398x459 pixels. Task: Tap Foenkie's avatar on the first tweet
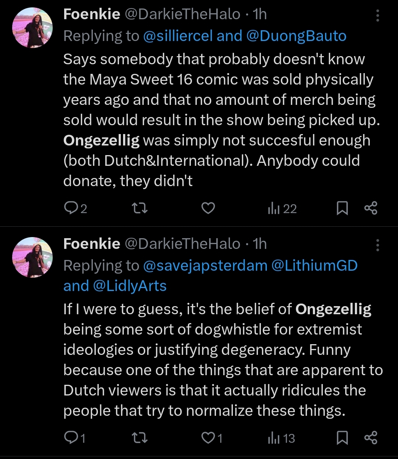pyautogui.click(x=32, y=28)
